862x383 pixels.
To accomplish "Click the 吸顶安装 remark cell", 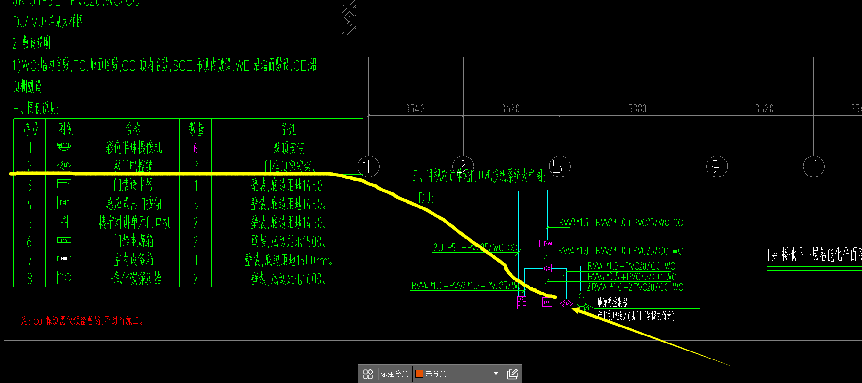I will click(287, 147).
